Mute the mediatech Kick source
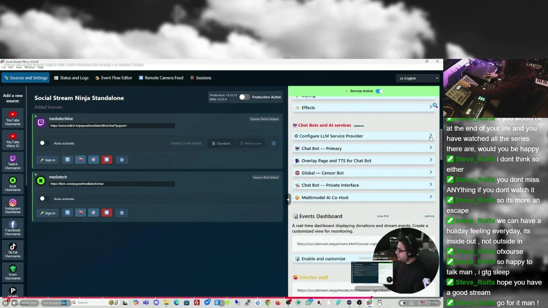 93,213
